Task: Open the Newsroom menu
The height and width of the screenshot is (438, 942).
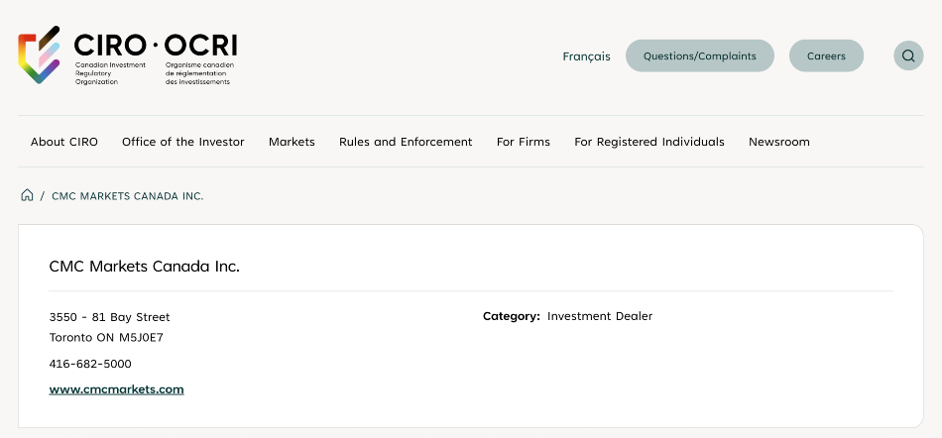Action: pyautogui.click(x=779, y=142)
